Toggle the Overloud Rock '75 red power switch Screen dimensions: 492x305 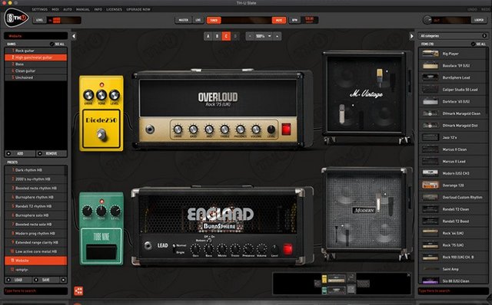coord(286,129)
